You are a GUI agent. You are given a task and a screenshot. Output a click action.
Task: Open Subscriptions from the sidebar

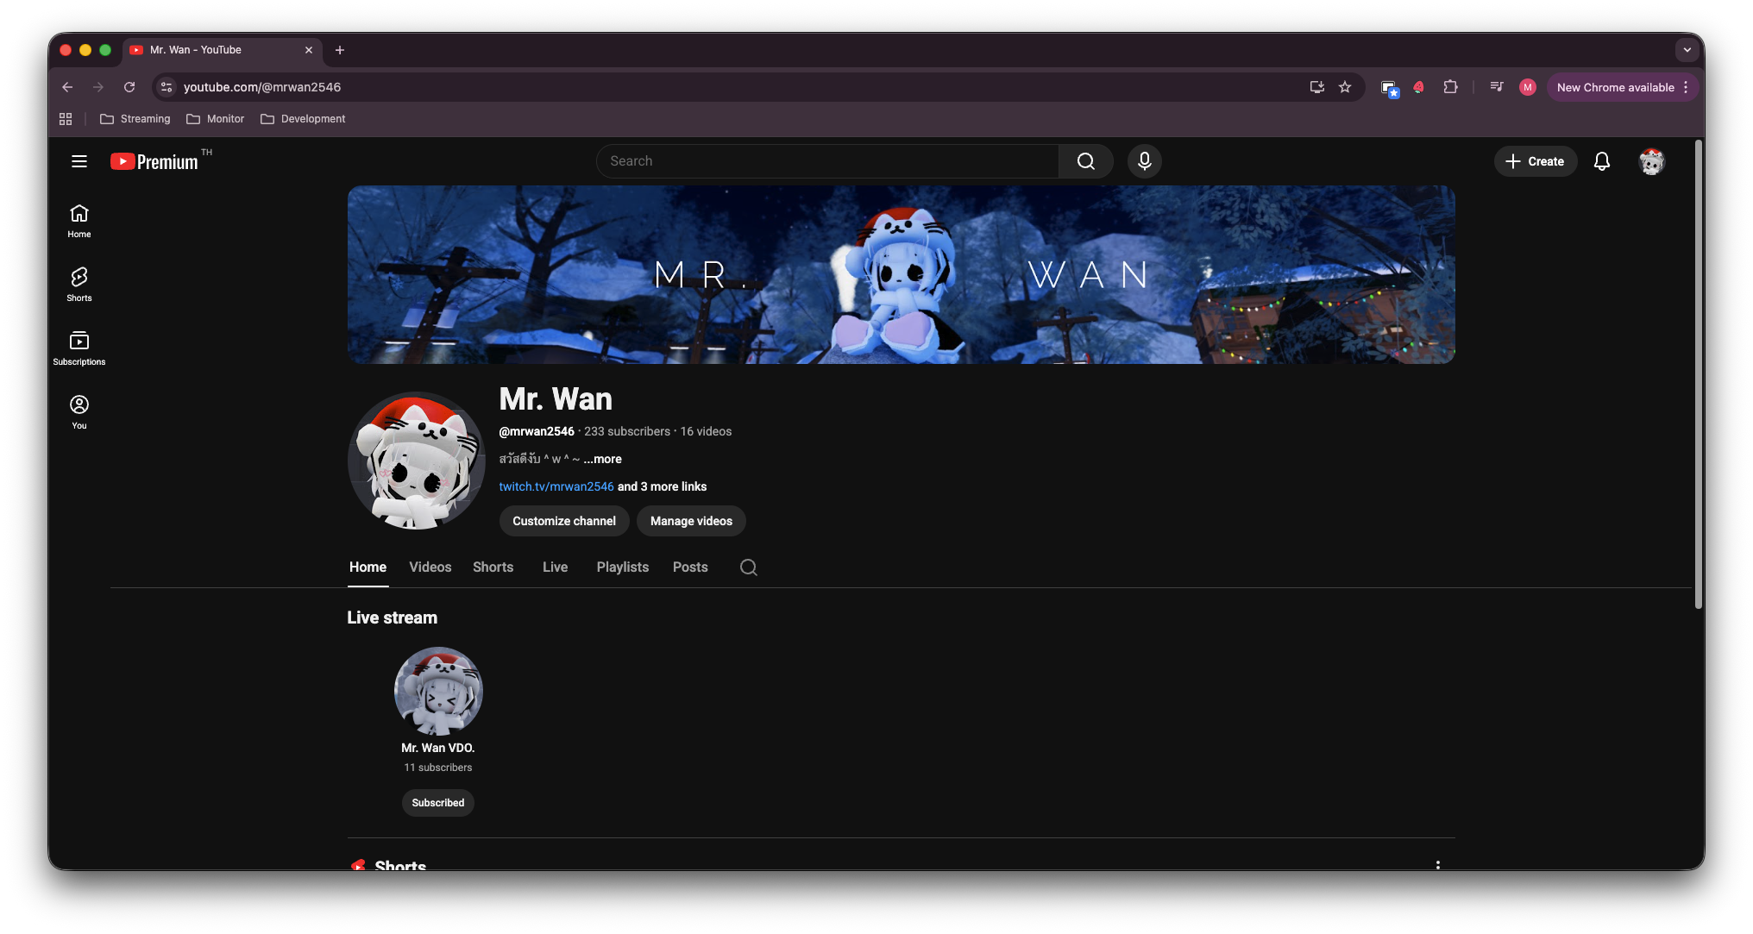click(79, 348)
